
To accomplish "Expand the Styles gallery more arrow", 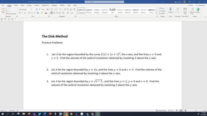I will [156, 13].
